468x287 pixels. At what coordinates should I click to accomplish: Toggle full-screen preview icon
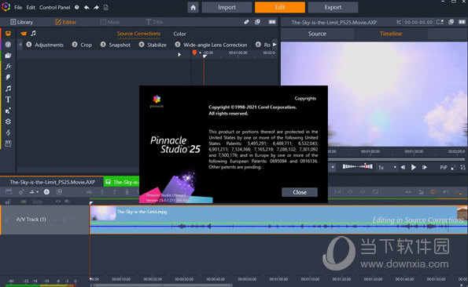tap(463, 168)
